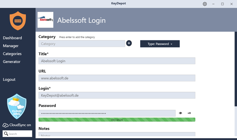The height and width of the screenshot is (140, 237).
Task: Maximize the KeyDepot window
Action: (222, 4)
